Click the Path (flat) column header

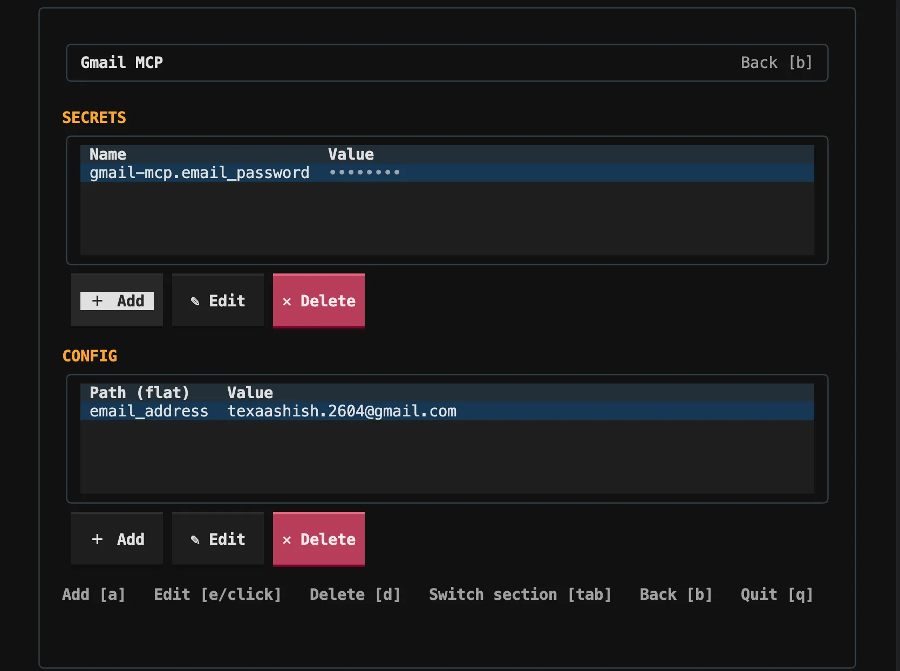(139, 393)
